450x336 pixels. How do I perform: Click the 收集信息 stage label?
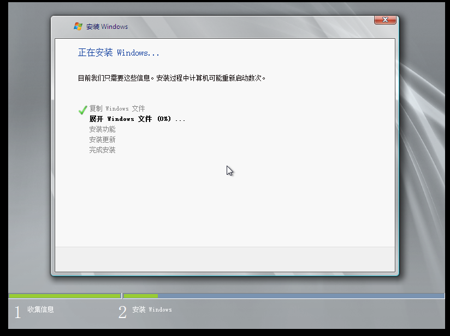(x=40, y=309)
